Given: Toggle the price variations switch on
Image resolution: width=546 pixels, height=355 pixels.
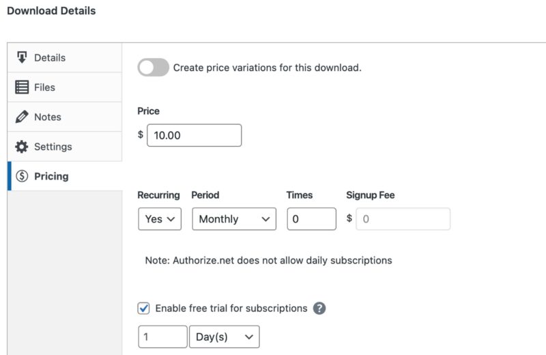Looking at the screenshot, I should click(x=153, y=68).
